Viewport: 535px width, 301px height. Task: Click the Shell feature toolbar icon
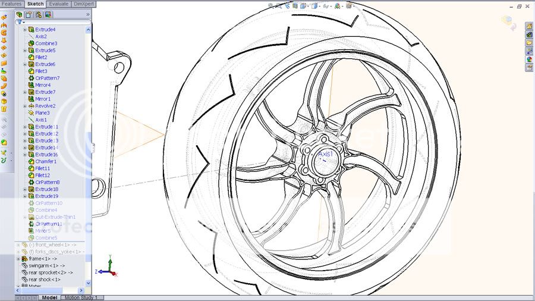click(4, 101)
